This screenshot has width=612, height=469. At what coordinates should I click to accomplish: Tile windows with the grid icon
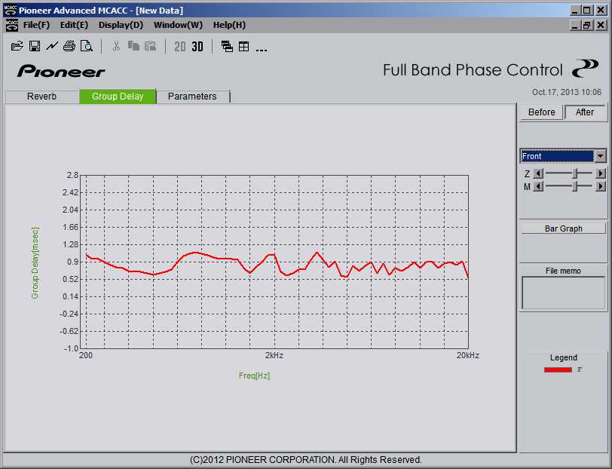click(x=244, y=47)
